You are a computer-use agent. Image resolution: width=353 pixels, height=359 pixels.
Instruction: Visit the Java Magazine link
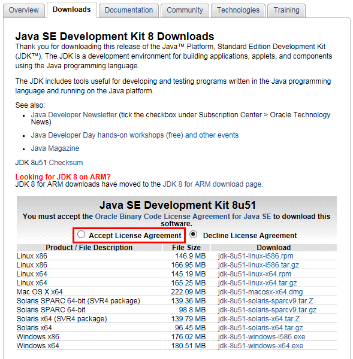coord(55,148)
